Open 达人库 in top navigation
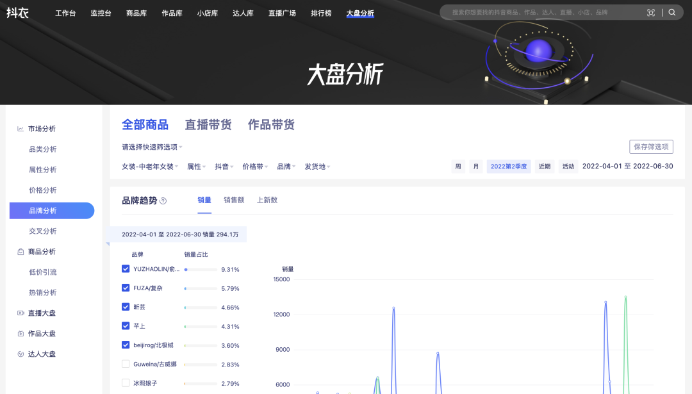The image size is (692, 394). click(244, 13)
